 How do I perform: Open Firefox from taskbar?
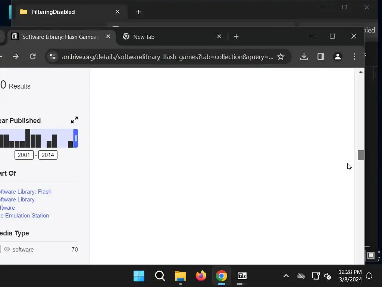(x=201, y=276)
